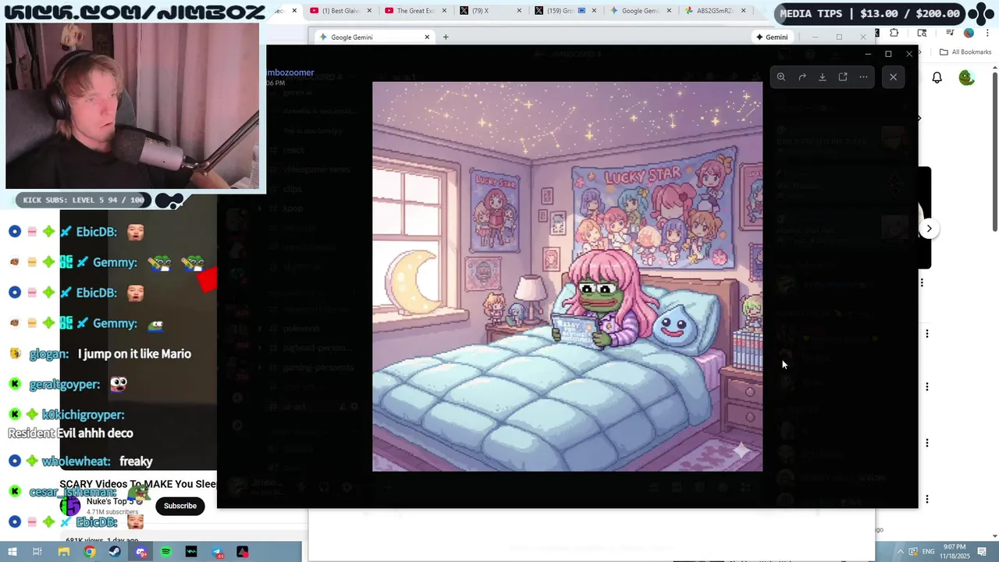Open the Windows Start menu
Viewport: 999px width, 562px height.
tap(12, 552)
